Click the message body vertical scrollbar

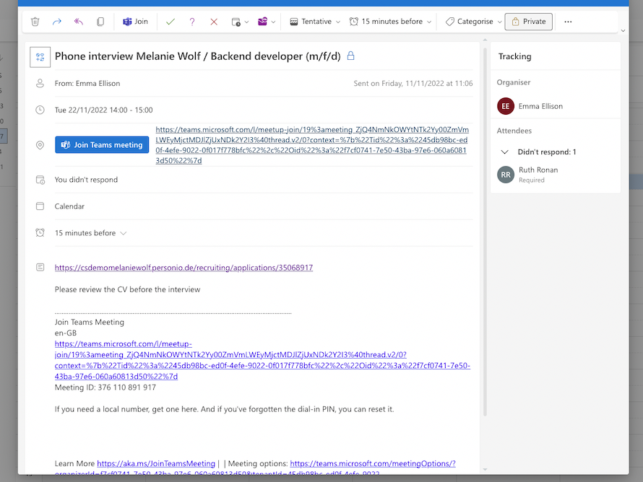485,232
